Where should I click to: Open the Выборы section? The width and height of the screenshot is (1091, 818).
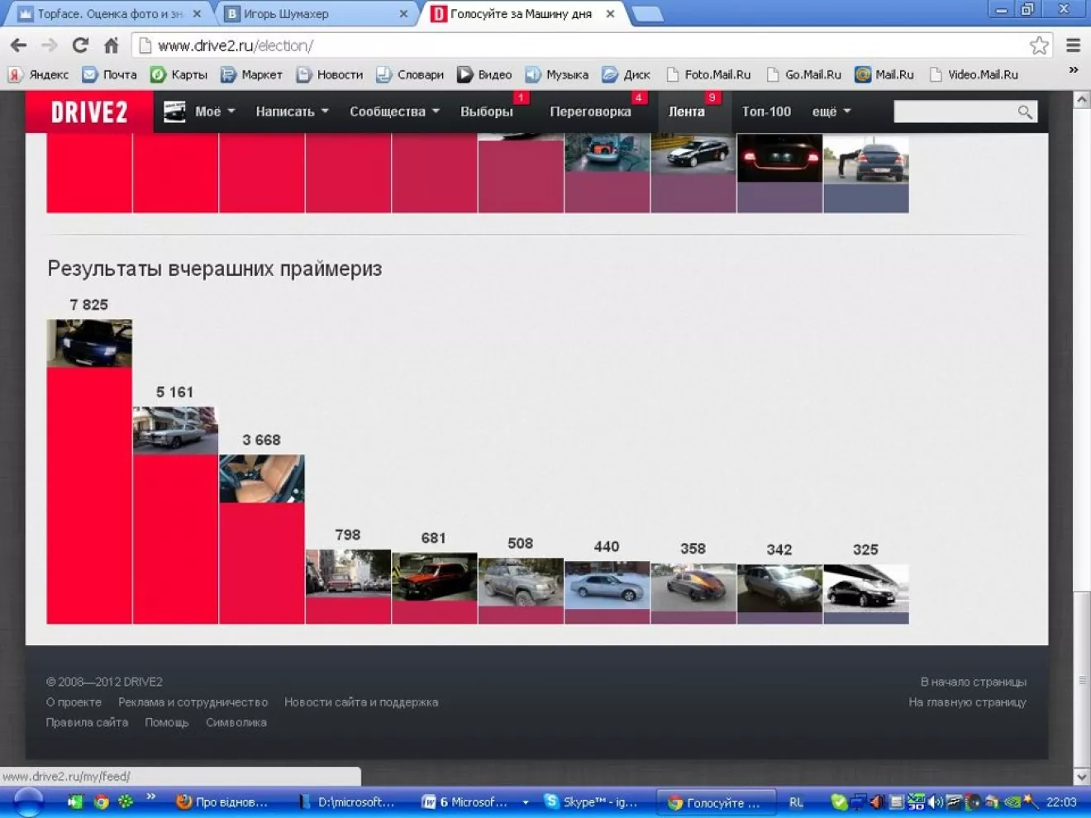pyautogui.click(x=487, y=112)
